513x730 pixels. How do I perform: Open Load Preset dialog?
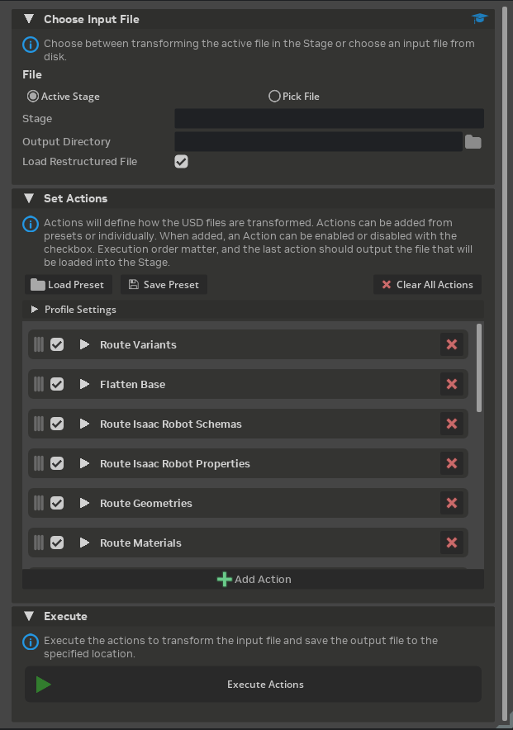click(x=68, y=285)
